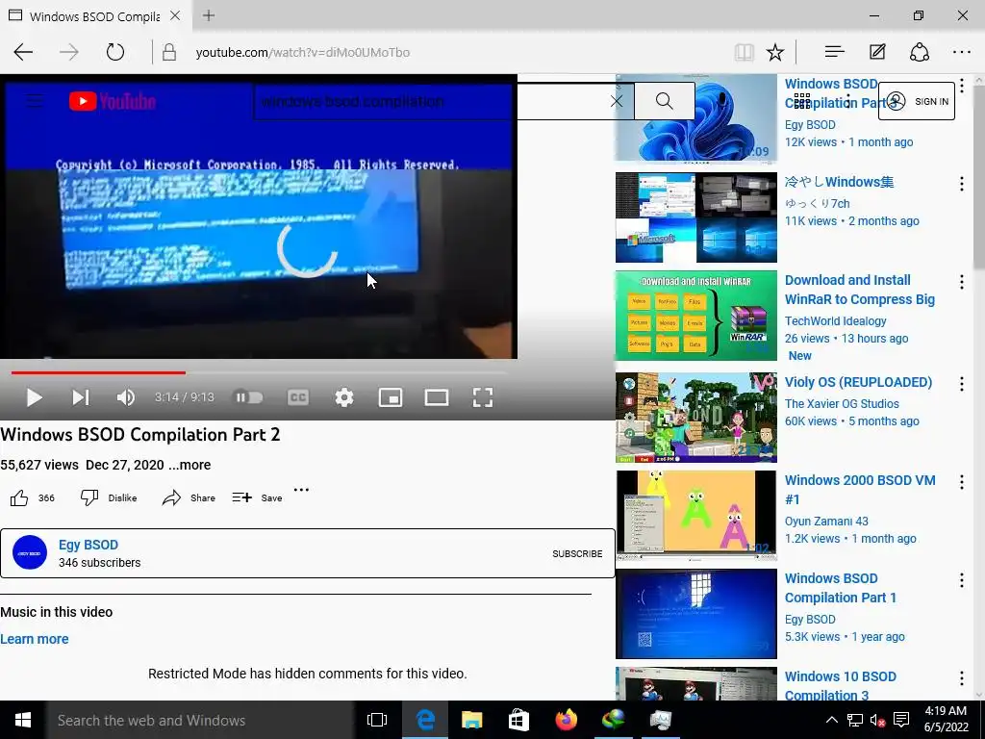The image size is (985, 739).
Task: Launch Firefox from the taskbar
Action: tap(566, 720)
